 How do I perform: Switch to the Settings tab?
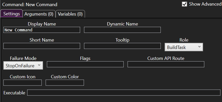pos(12,14)
